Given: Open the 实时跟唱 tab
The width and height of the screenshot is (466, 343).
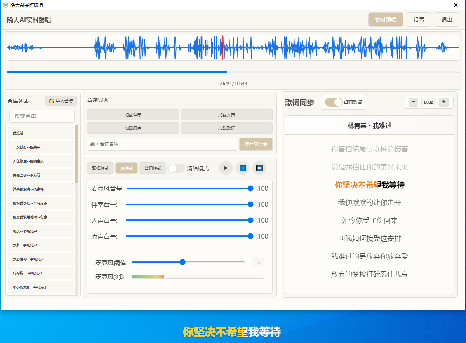Looking at the screenshot, I should [385, 20].
